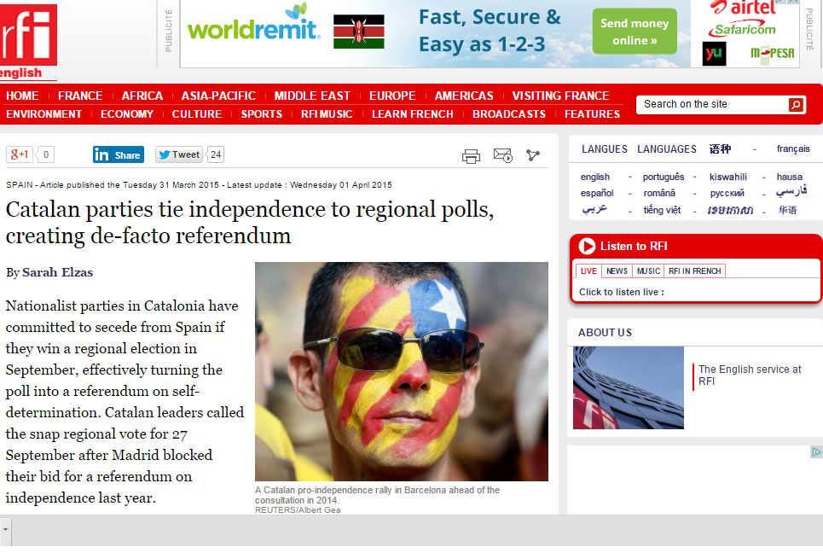Switch to the RFI IN FRENCH tab

click(694, 271)
